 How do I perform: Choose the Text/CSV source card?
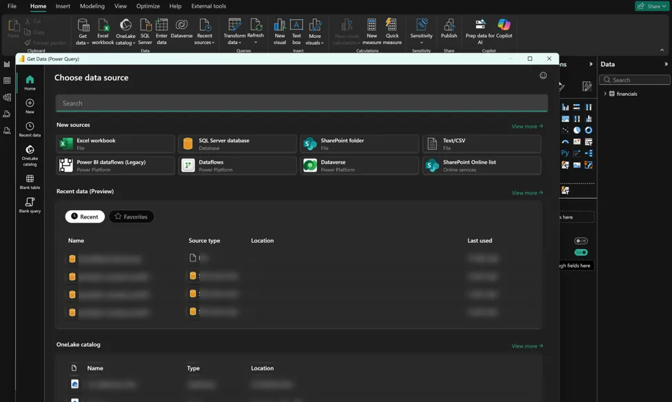(482, 143)
